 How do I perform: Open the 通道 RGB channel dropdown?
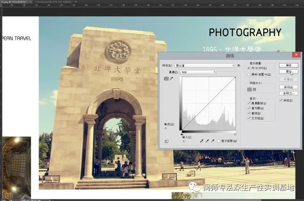(198, 72)
